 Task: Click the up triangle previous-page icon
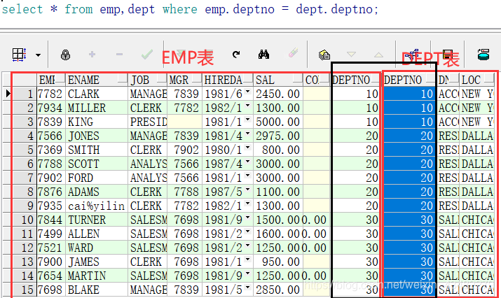(378, 55)
